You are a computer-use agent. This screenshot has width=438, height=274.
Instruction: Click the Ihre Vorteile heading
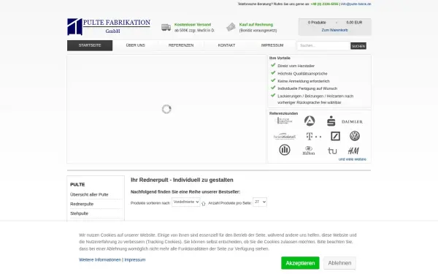(x=280, y=58)
